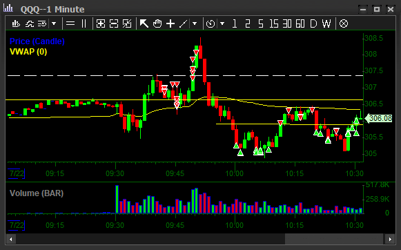Viewport: 401px width, 250px height.
Task: Click the 517.8K volume axis label
Action: [x=378, y=185]
